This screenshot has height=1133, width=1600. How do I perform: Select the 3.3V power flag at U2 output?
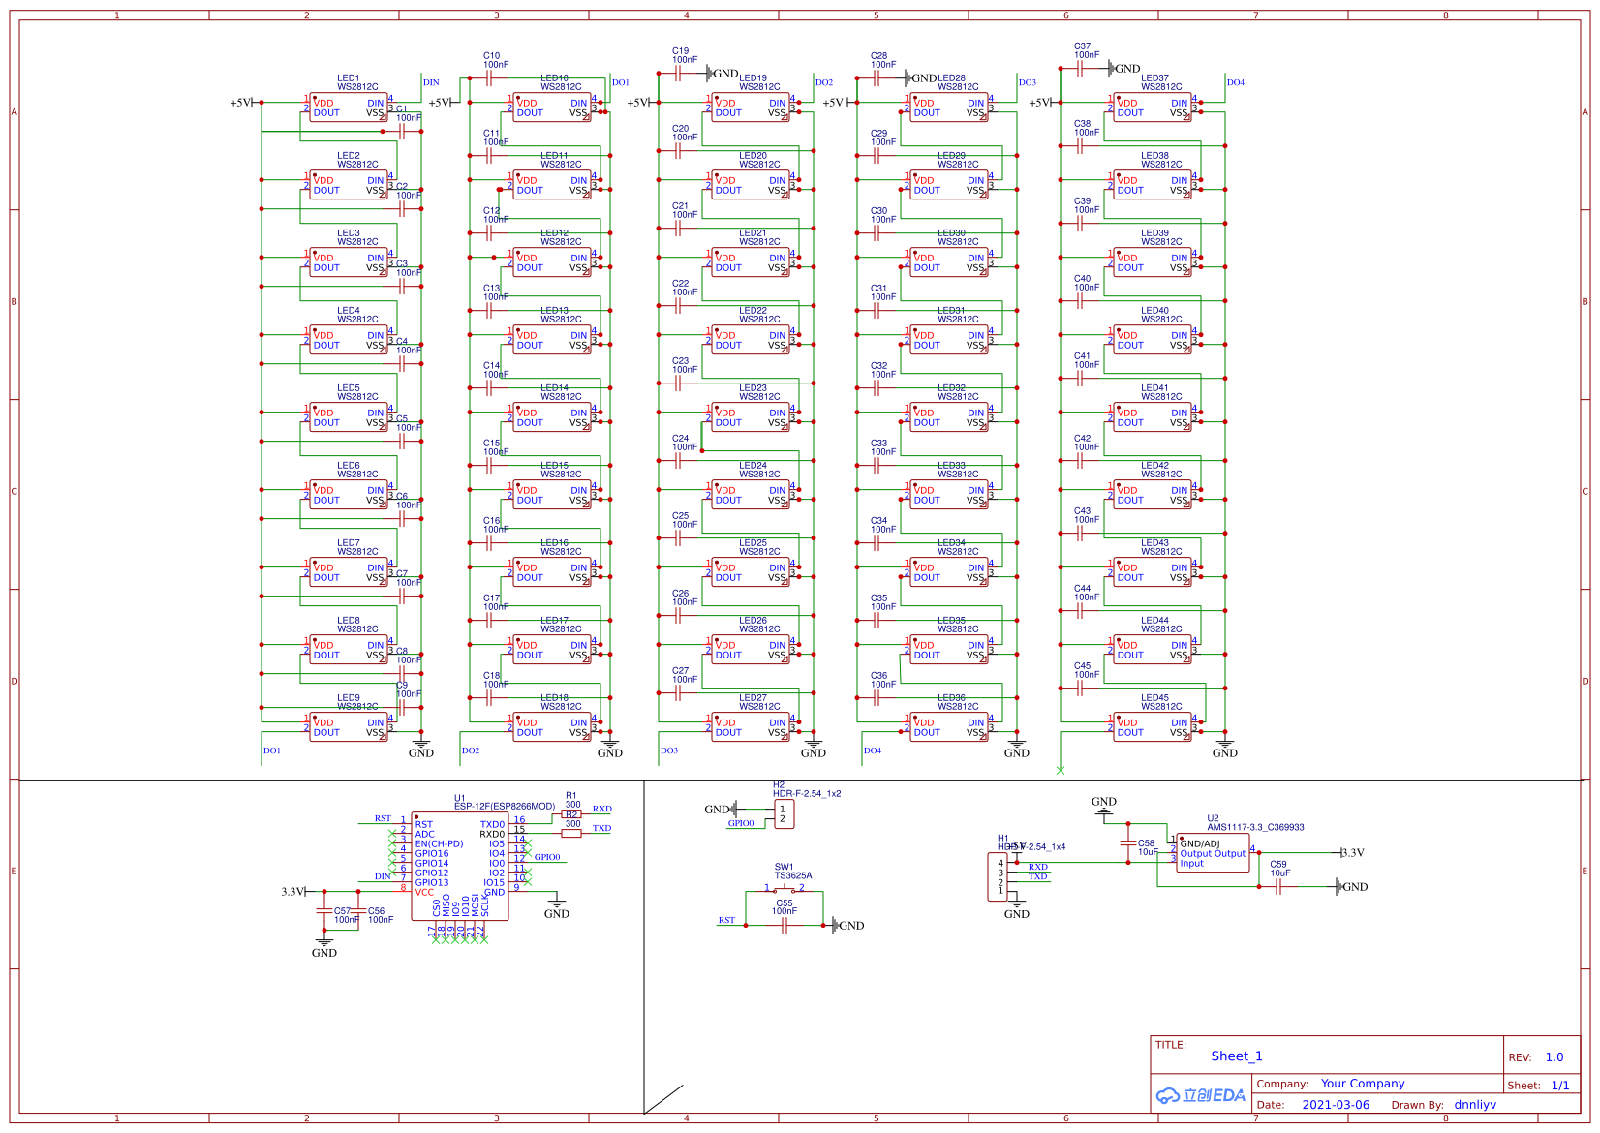coord(1352,853)
